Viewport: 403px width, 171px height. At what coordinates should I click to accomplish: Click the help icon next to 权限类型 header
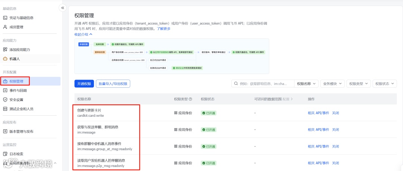click(190, 99)
